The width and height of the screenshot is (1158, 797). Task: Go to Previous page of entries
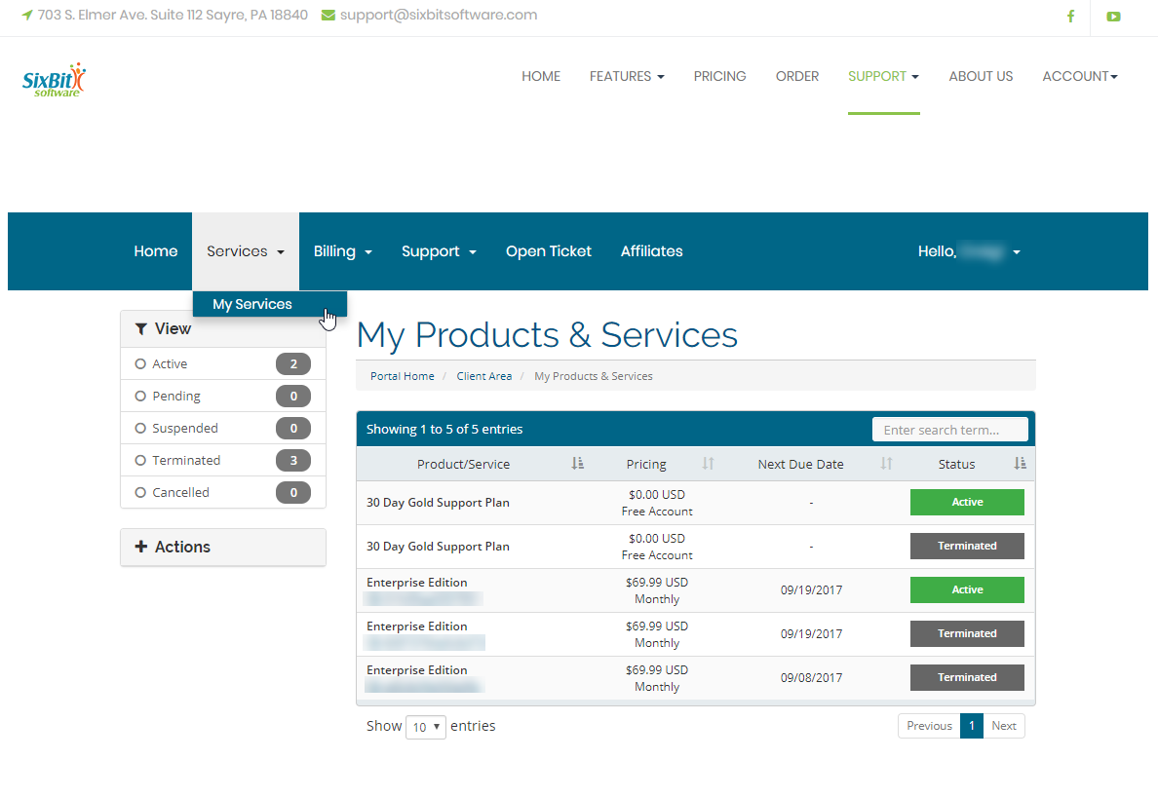tap(929, 726)
